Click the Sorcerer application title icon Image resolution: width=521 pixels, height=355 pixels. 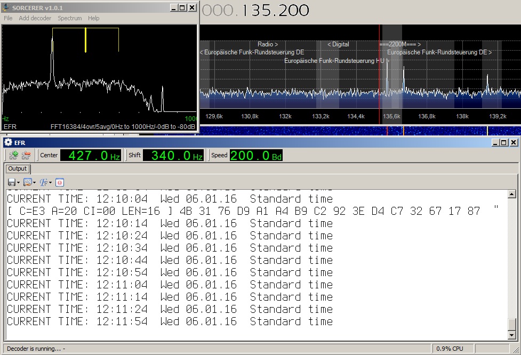(x=6, y=7)
